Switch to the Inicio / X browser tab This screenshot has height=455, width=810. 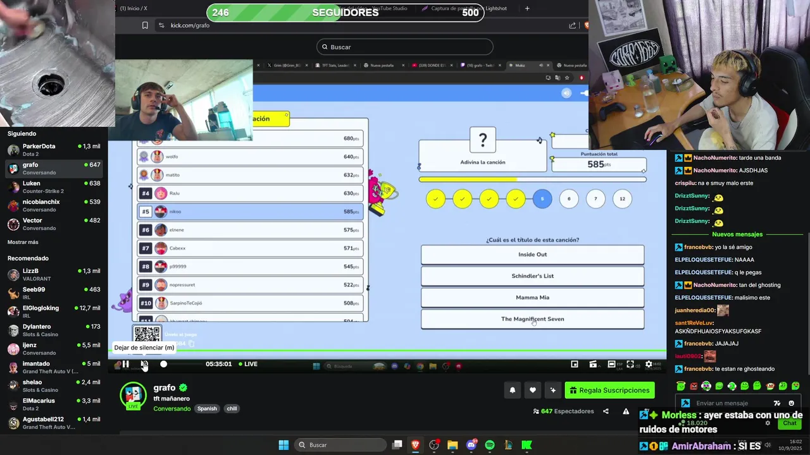pyautogui.click(x=134, y=8)
